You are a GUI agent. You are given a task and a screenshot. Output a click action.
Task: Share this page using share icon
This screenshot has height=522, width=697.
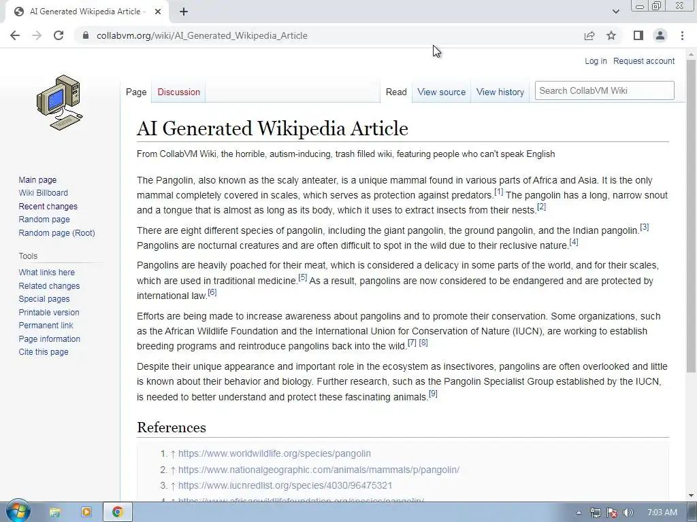(x=589, y=35)
